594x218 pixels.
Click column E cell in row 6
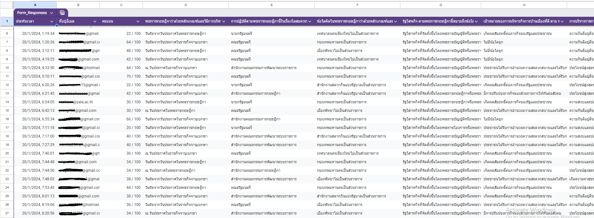click(271, 33)
